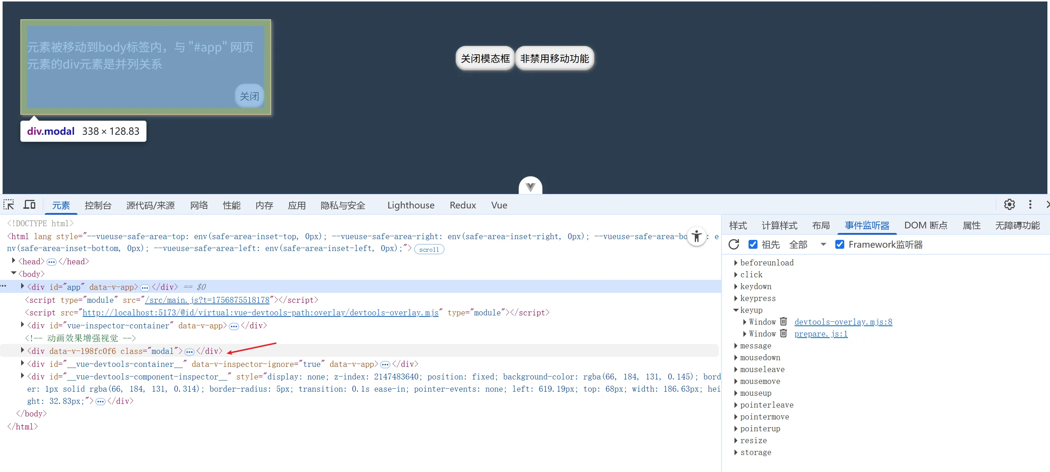Refresh the event listeners list

pos(734,245)
